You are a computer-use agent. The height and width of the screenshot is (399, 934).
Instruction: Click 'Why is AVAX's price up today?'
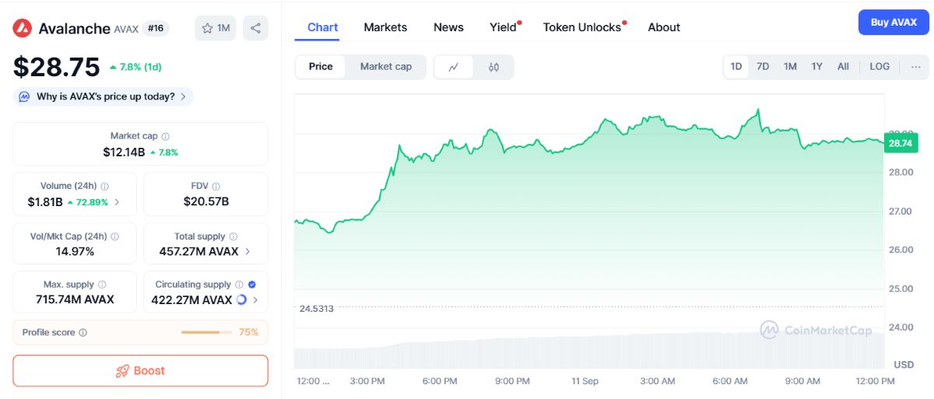coord(106,97)
